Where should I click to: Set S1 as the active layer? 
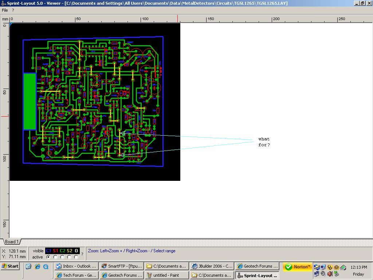55,257
